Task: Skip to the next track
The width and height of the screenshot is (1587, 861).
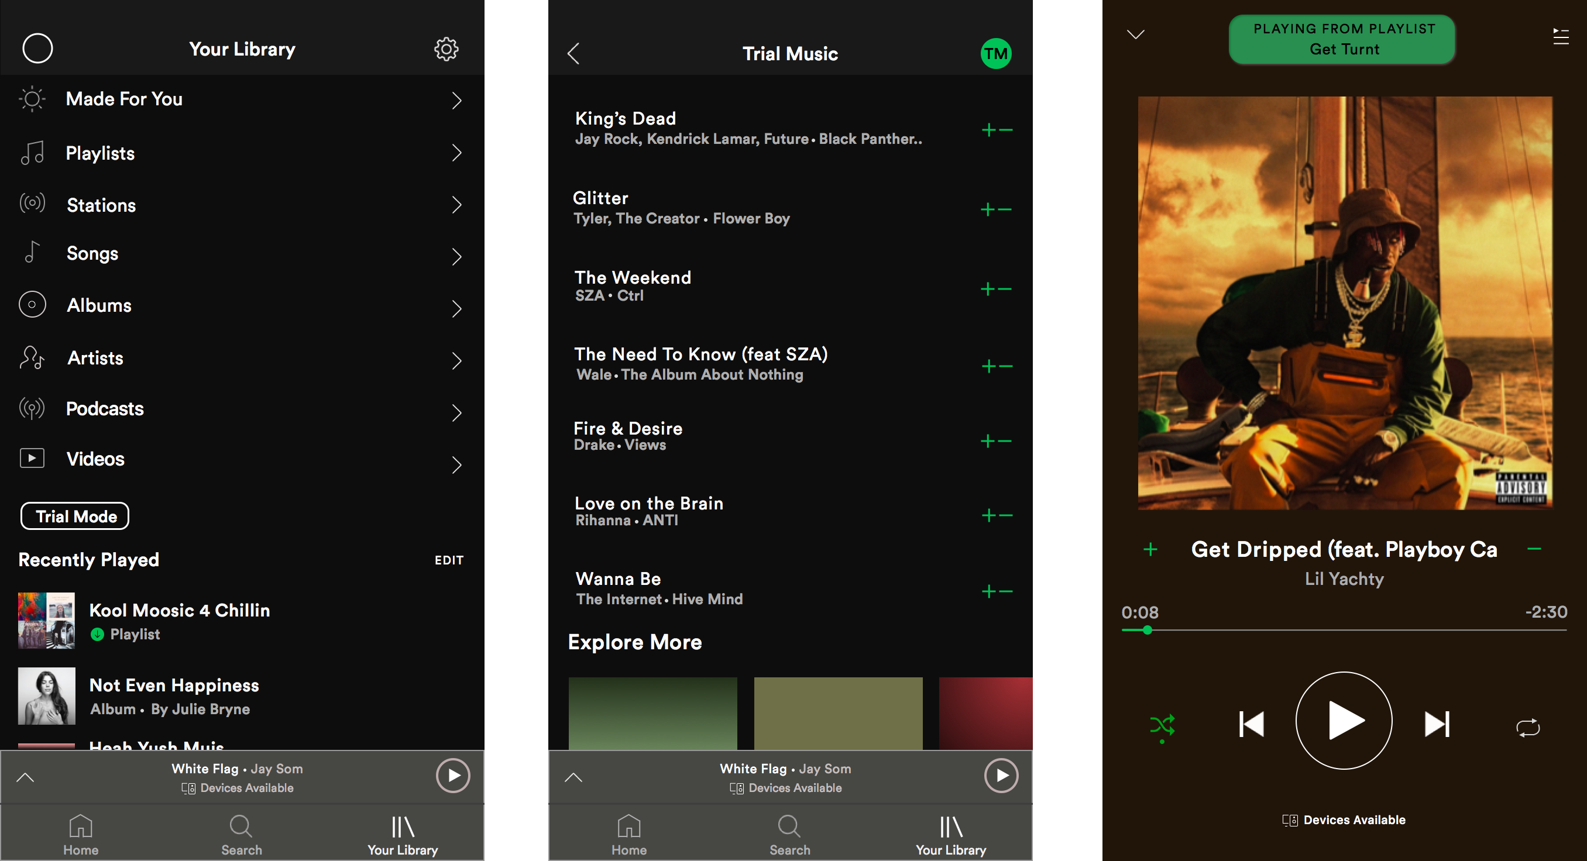Action: click(1437, 724)
